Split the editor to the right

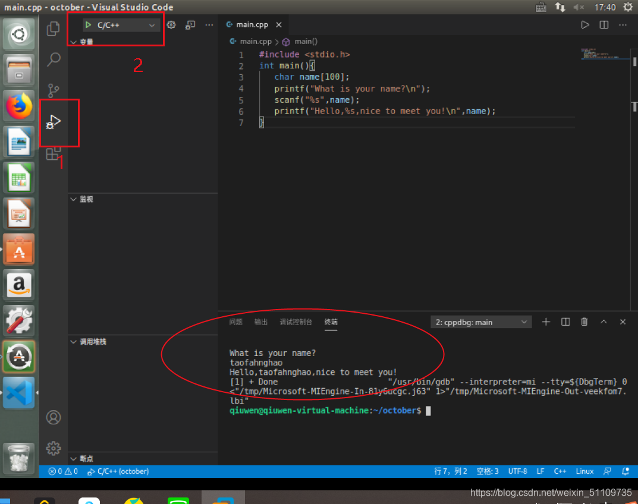604,25
